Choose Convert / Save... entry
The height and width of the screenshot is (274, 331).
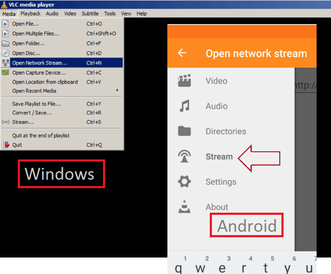(61, 112)
